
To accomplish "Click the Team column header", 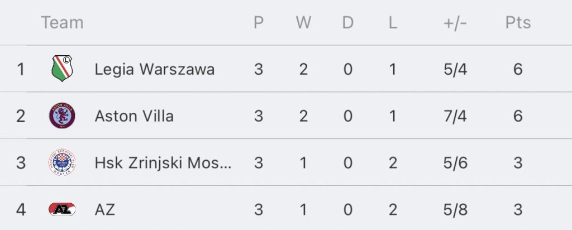I will pyautogui.click(x=62, y=23).
